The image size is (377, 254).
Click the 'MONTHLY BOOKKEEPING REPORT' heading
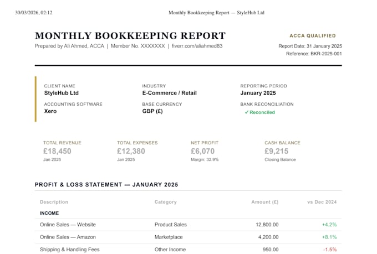130,35
